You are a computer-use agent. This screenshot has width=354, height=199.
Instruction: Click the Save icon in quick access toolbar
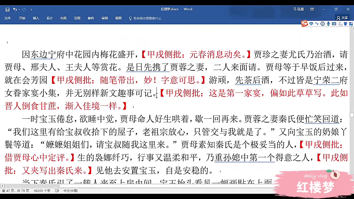coord(7,9)
